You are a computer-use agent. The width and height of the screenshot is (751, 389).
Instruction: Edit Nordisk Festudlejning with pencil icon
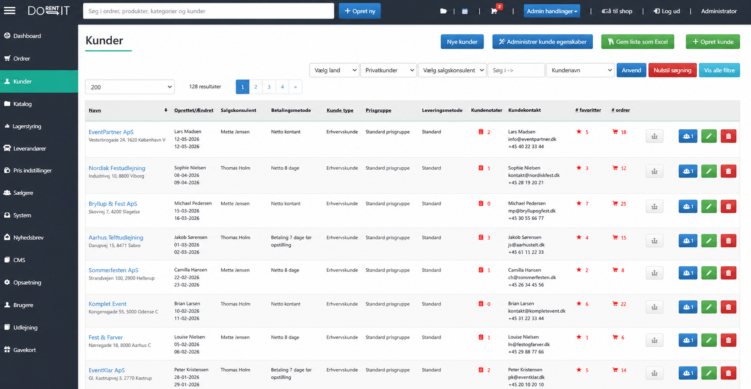point(709,171)
